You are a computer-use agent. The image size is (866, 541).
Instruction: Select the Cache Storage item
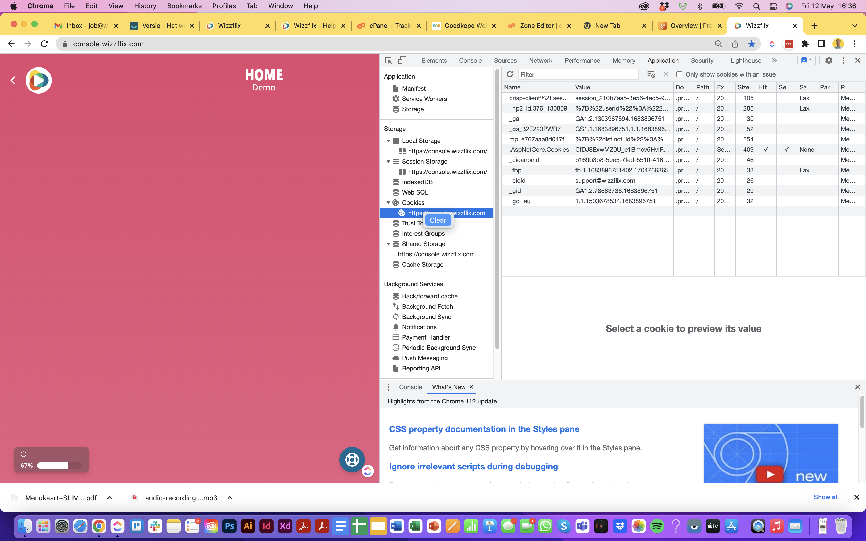(x=422, y=264)
